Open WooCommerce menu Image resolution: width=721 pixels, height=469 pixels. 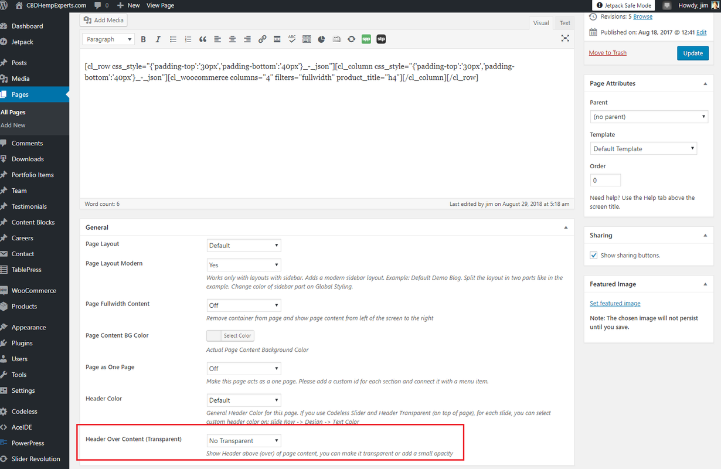[x=35, y=291]
